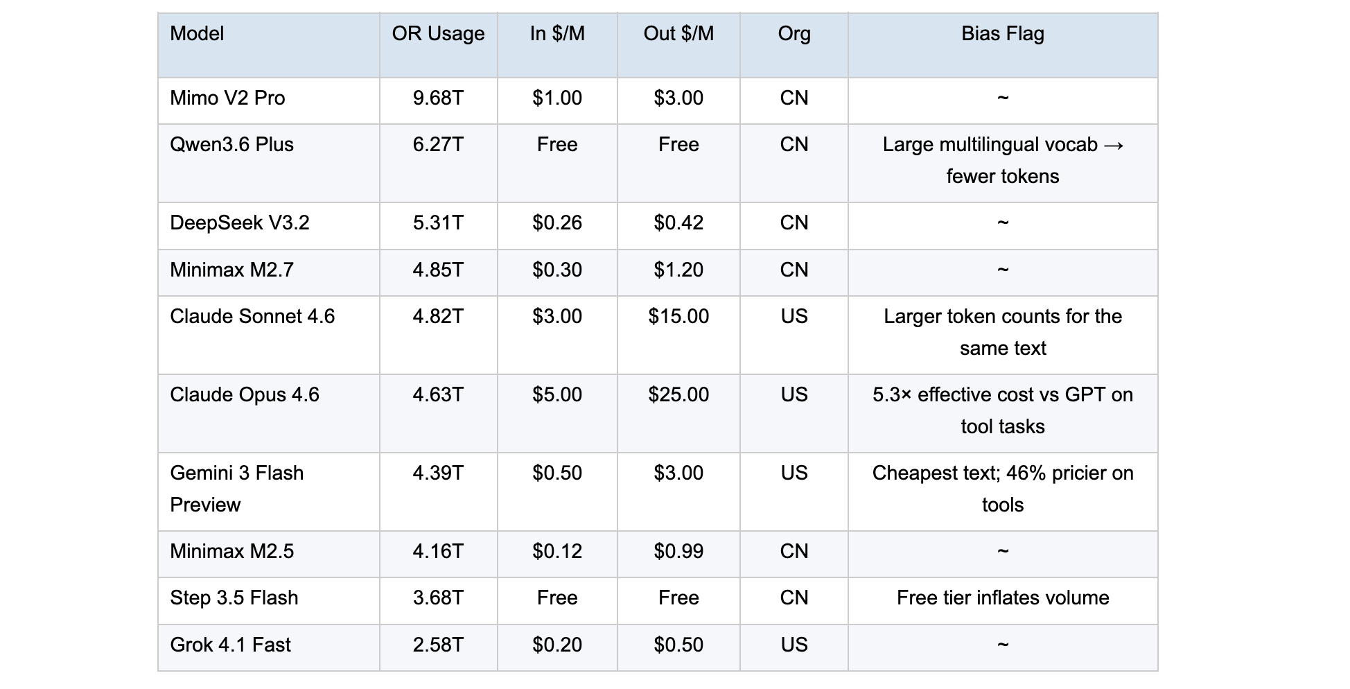
Task: Click the "Org" column header
Action: click(x=794, y=33)
